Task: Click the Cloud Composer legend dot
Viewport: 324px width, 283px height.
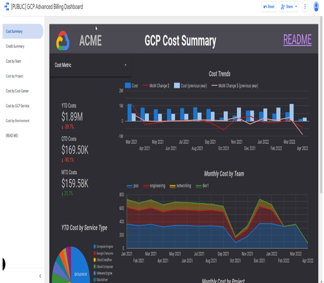Action: pyautogui.click(x=95, y=267)
